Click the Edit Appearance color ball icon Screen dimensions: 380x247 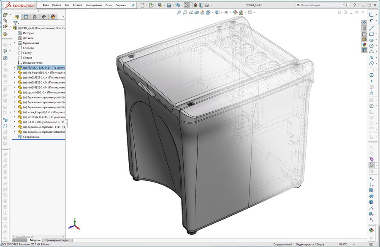click(x=235, y=12)
